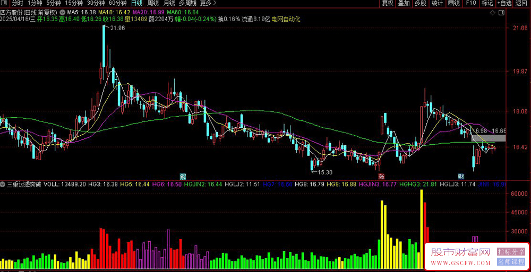Click the 16.98 gap price label
The image size is (531, 272).
tap(480, 131)
